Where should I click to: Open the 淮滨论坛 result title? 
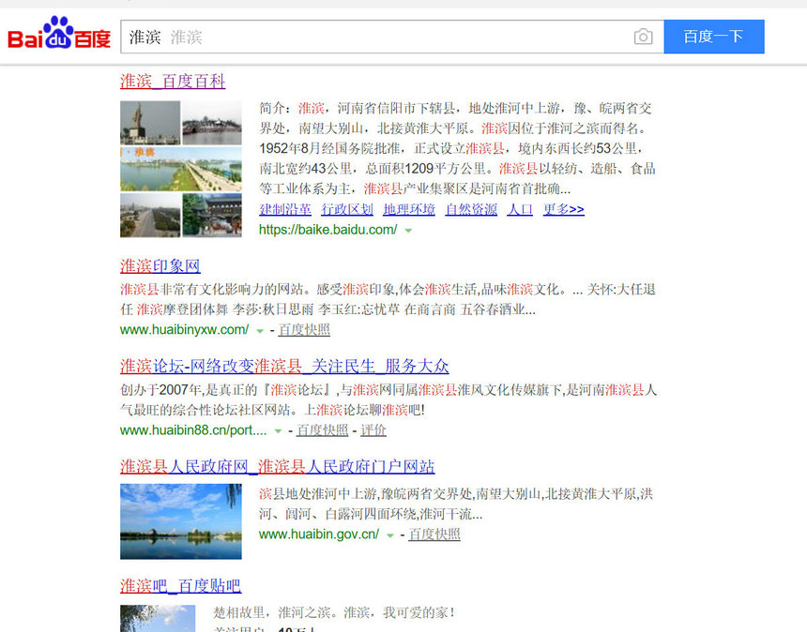click(284, 366)
